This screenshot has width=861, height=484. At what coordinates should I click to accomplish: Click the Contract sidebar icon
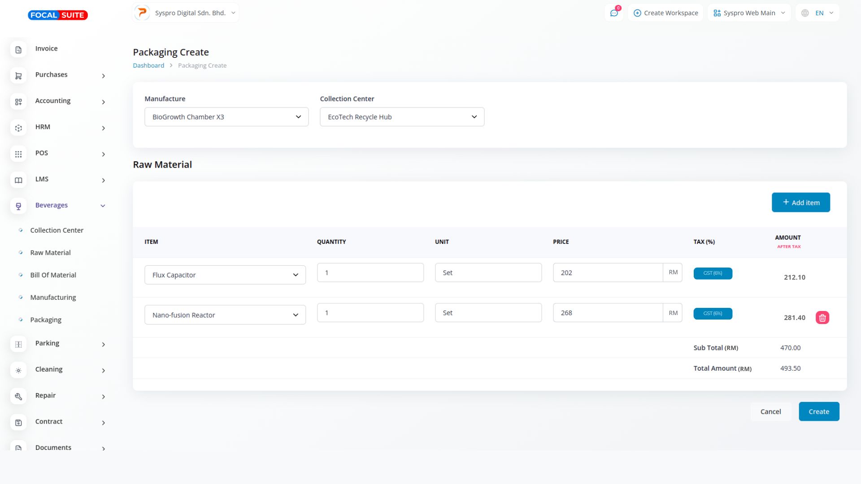coord(18,423)
